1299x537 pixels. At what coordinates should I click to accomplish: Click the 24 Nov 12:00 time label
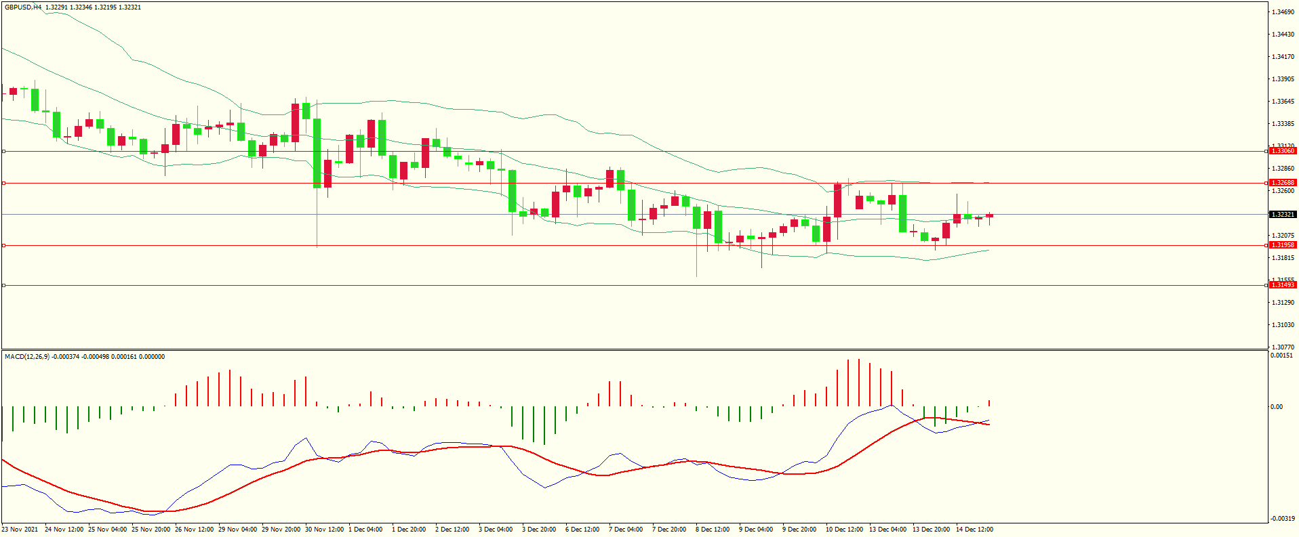pyautogui.click(x=64, y=530)
